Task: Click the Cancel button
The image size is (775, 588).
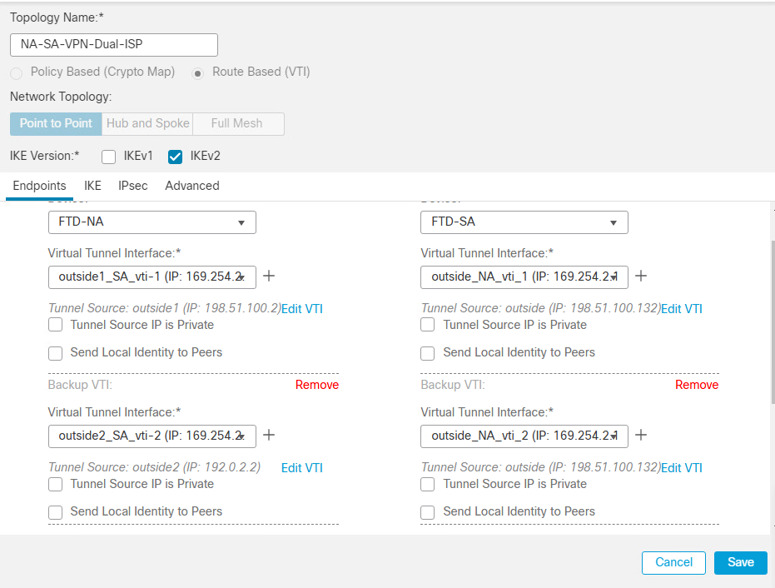Action: (673, 563)
